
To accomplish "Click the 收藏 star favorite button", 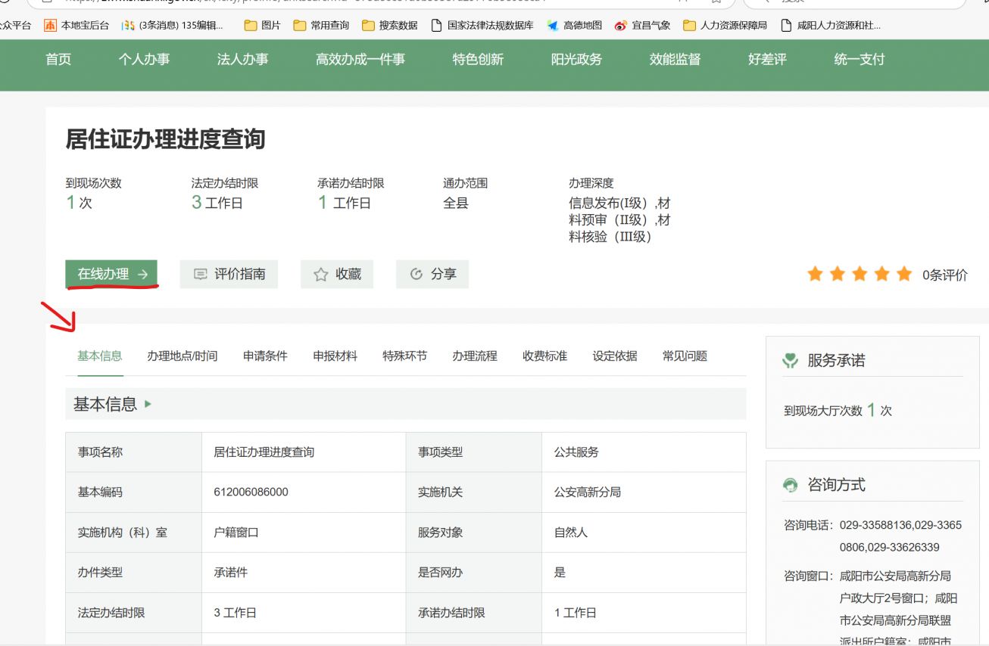I will (x=338, y=274).
